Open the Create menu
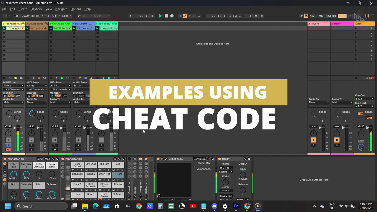This screenshot has width=377, height=212. pyautogui.click(x=23, y=9)
